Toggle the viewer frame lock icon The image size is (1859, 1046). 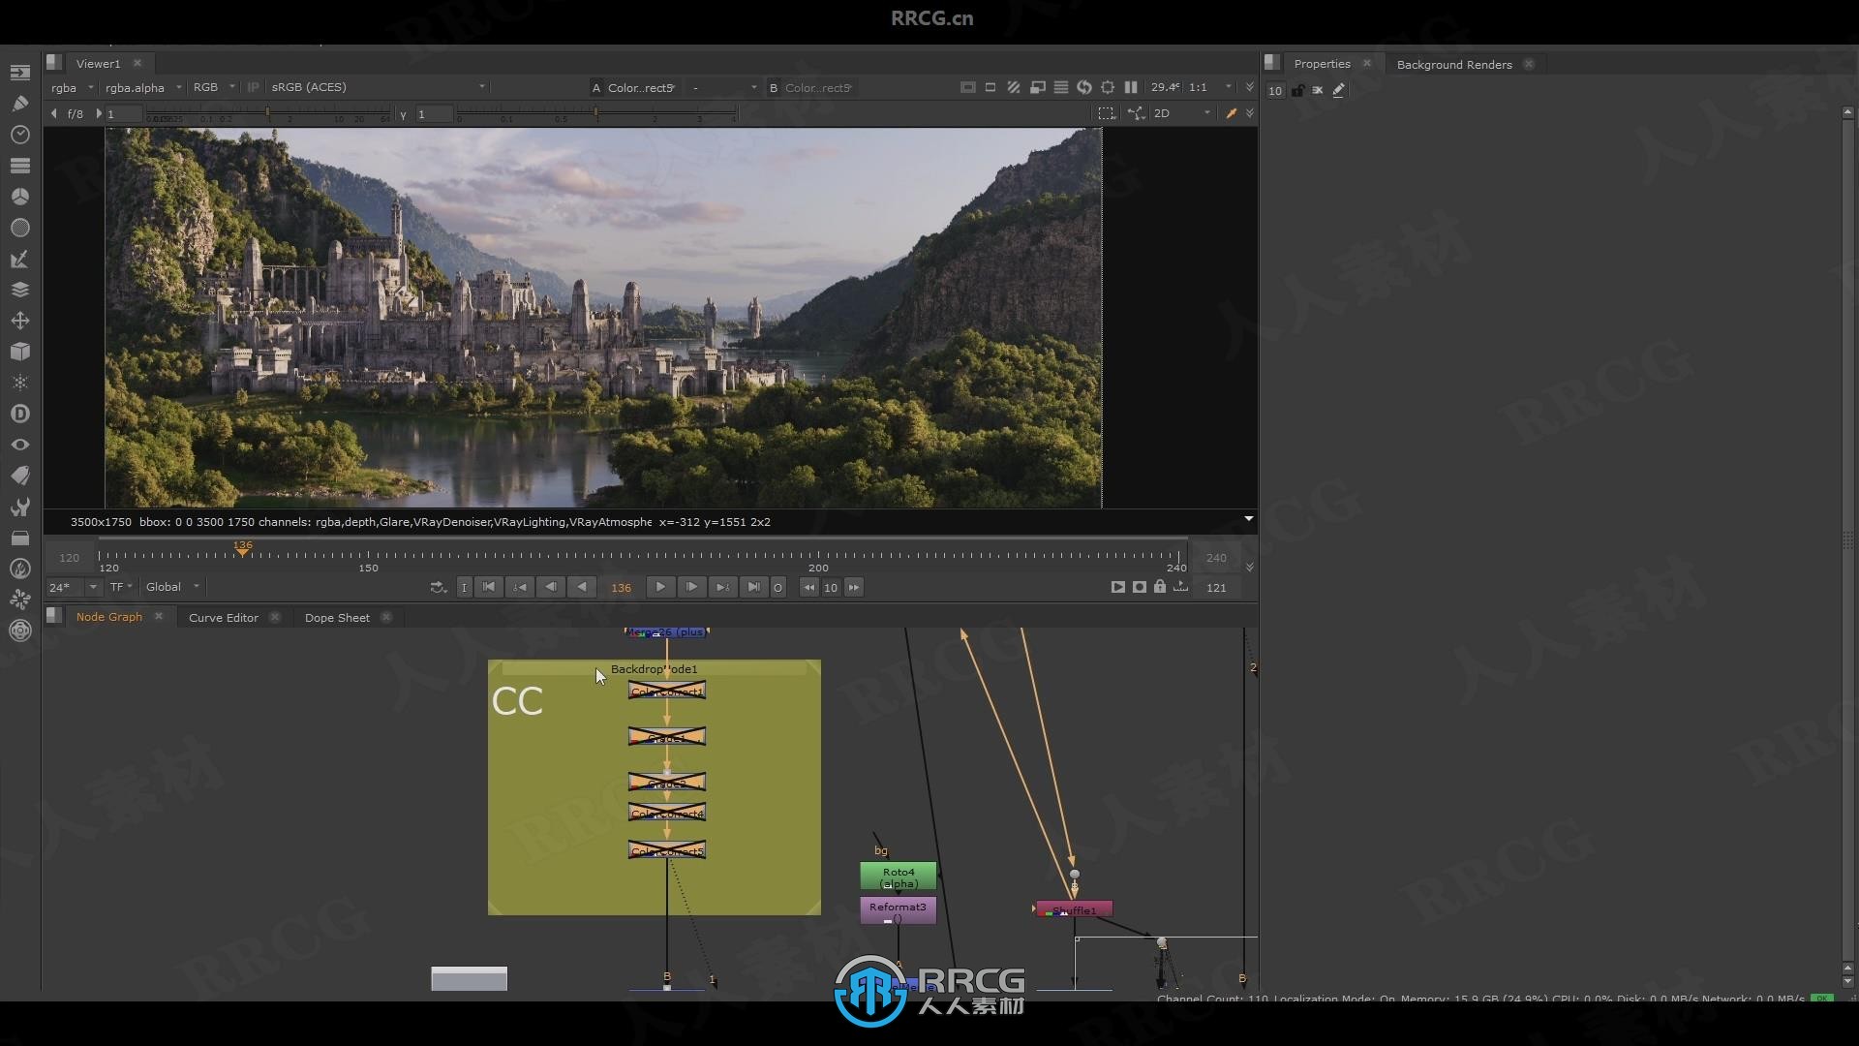1160,587
